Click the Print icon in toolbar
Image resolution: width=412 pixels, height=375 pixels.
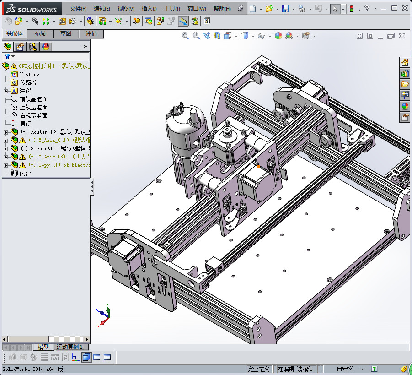(301, 9)
